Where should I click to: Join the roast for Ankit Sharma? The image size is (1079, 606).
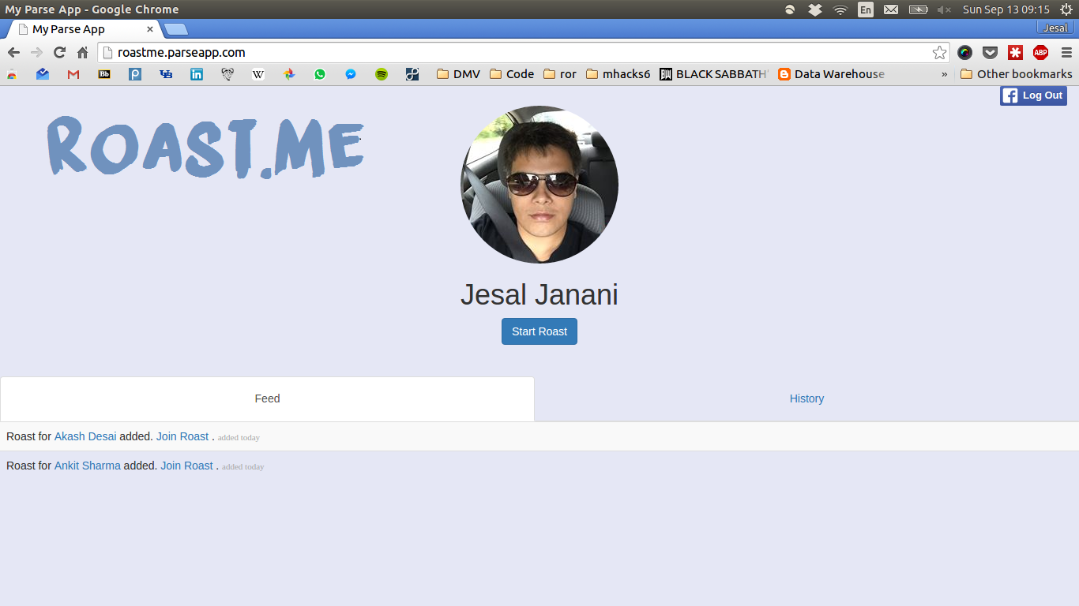click(x=187, y=466)
